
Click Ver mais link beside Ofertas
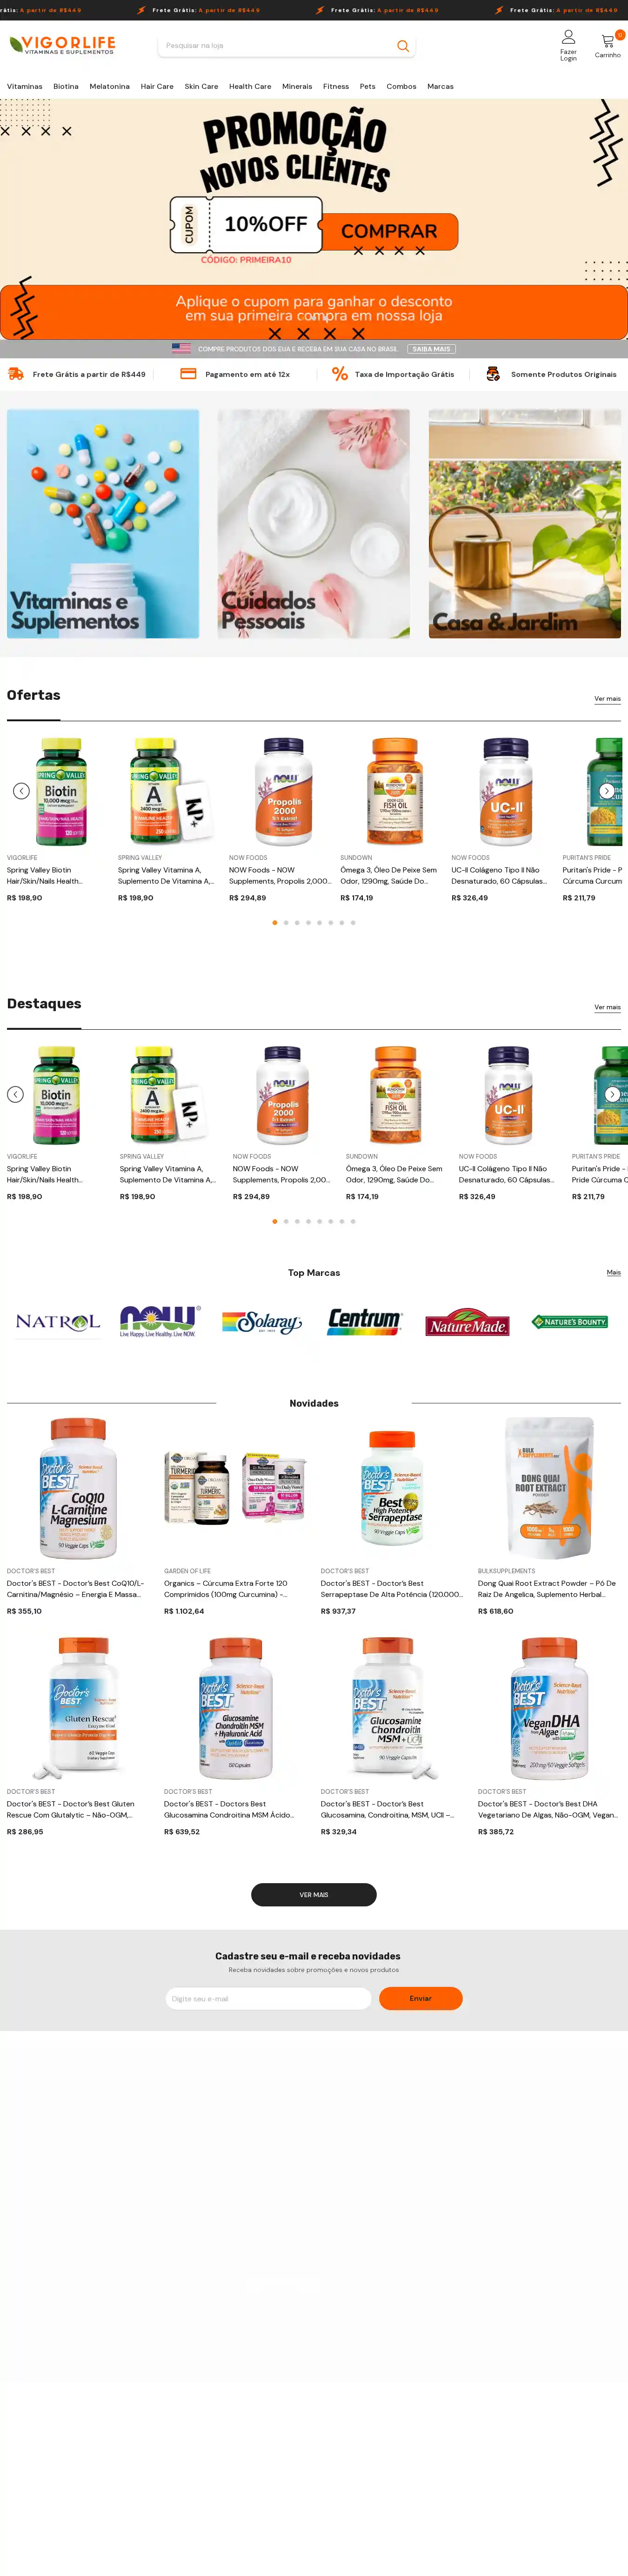tap(607, 699)
